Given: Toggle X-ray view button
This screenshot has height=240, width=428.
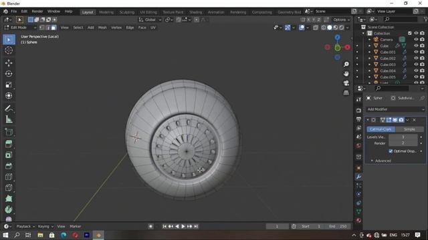Looking at the screenshot, I should (x=316, y=27).
